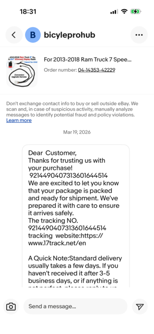
Task: Tap the tracking number below The tracking NO.
Action: 67,228
